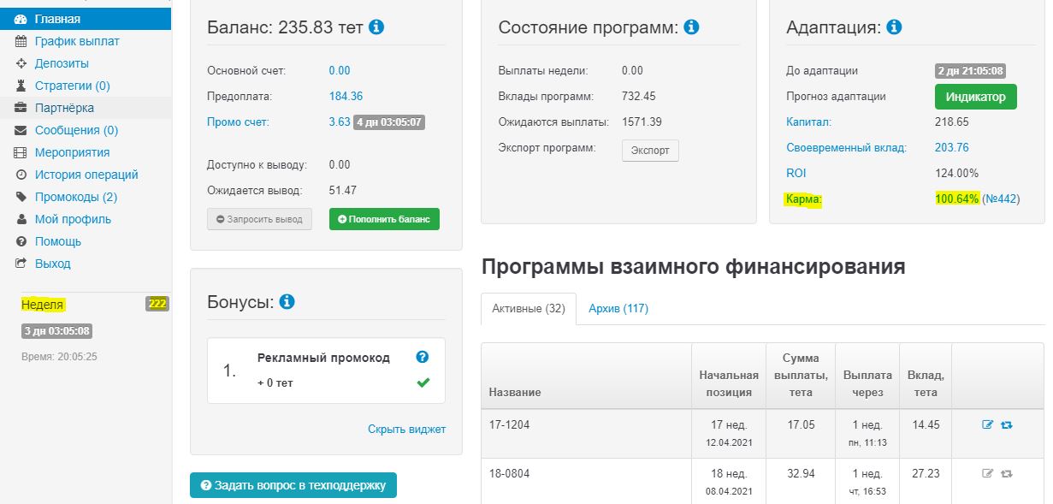This screenshot has height=504, width=1053.
Task: Open График выплат in the sidebar
Action: tap(77, 41)
